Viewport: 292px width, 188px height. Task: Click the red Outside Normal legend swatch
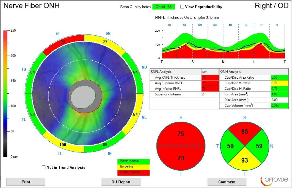[x=133, y=172]
